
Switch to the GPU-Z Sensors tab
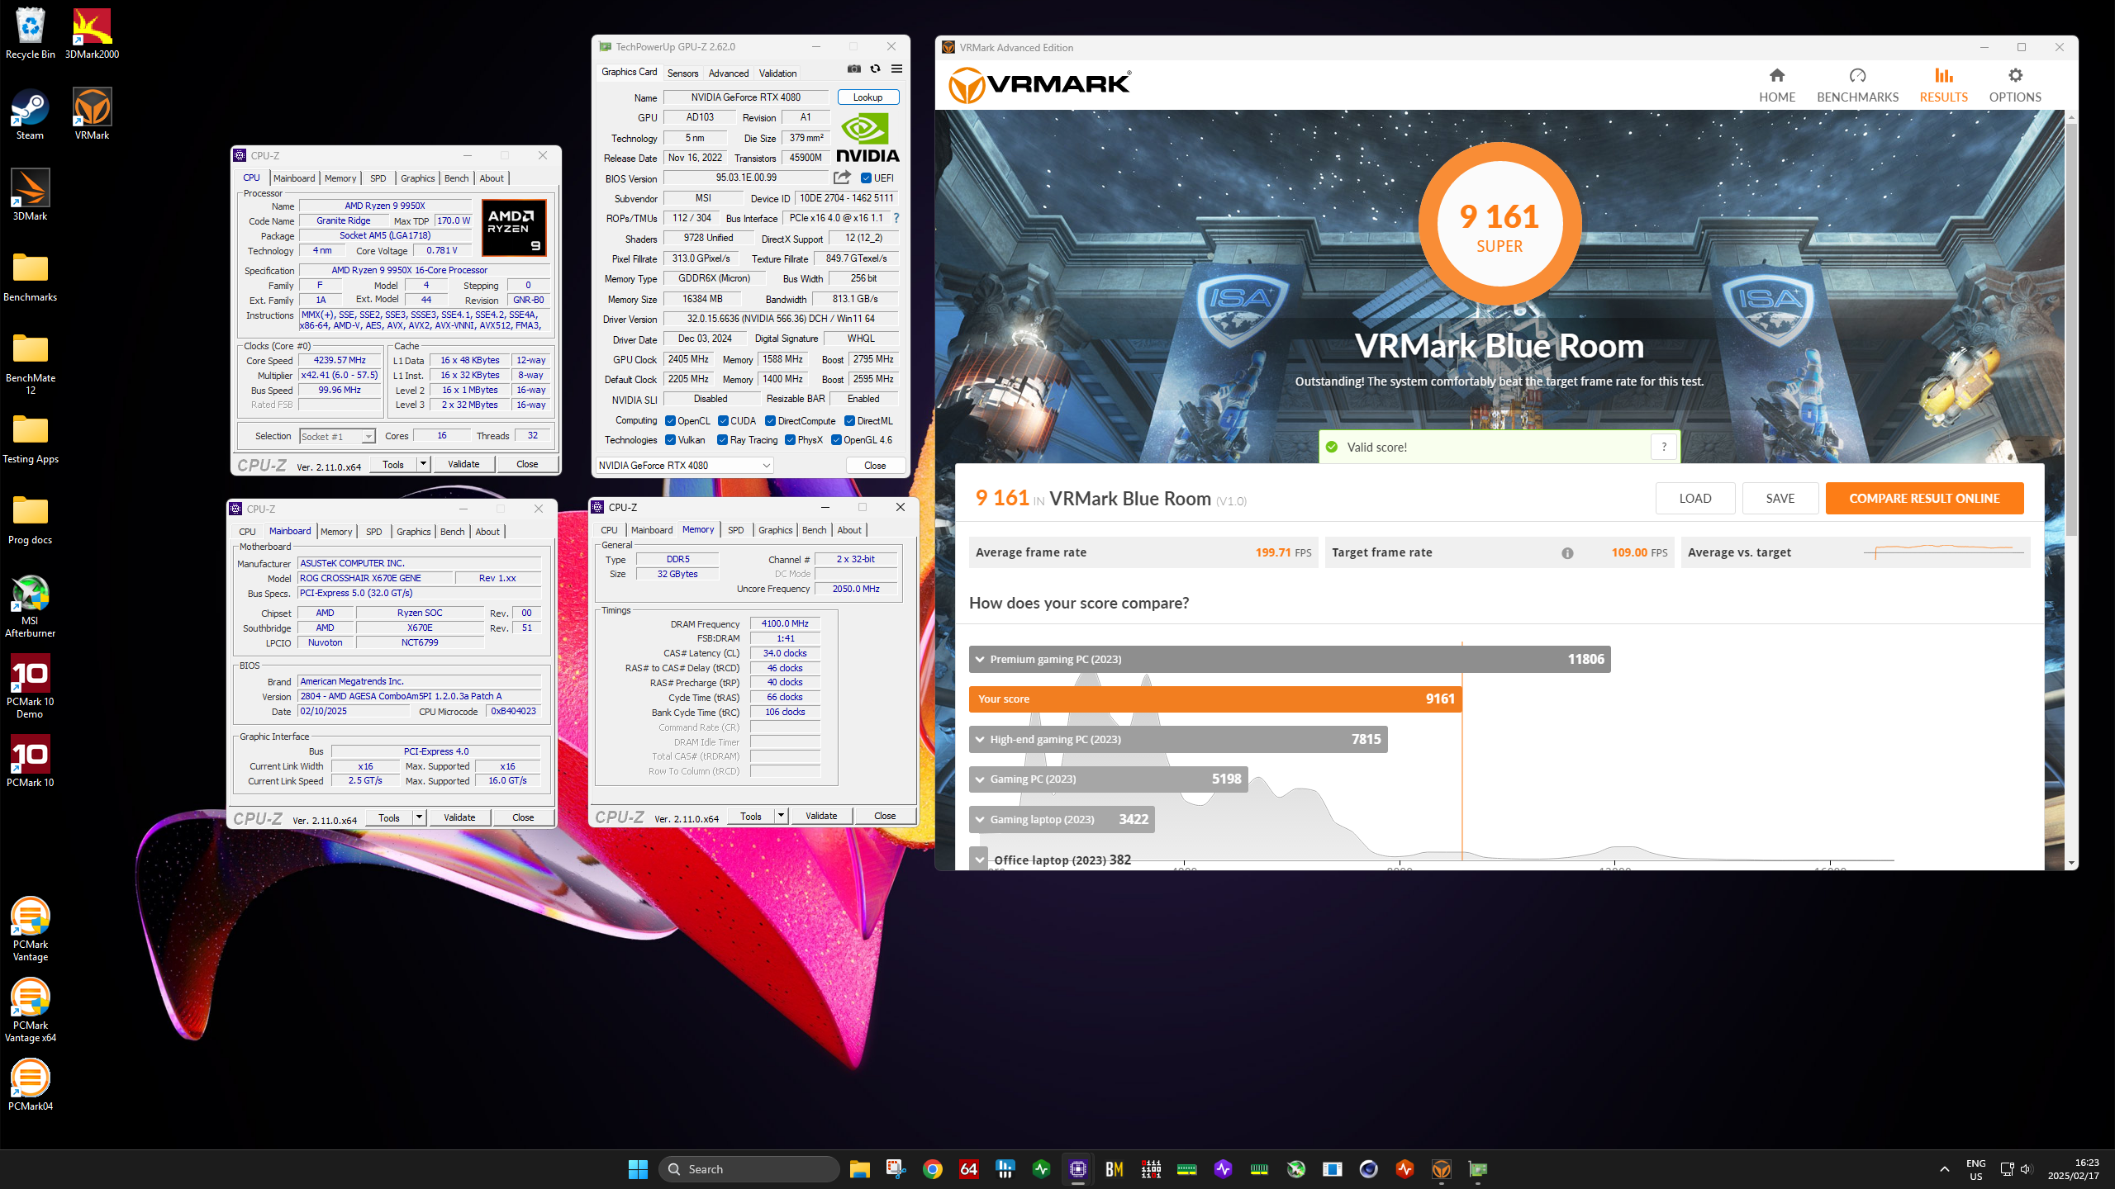tap(682, 73)
